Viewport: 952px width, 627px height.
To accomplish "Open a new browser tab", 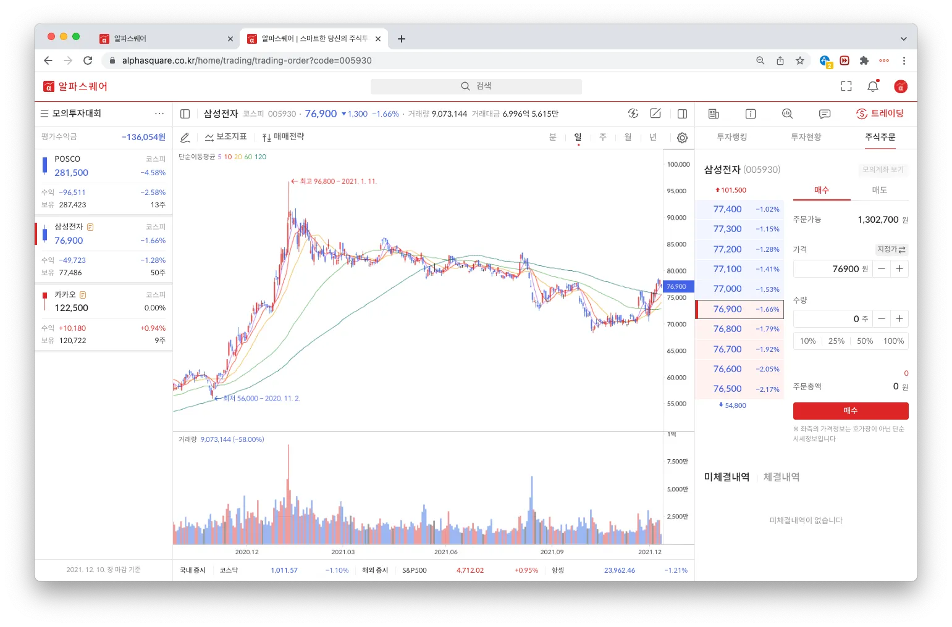I will pyautogui.click(x=402, y=39).
